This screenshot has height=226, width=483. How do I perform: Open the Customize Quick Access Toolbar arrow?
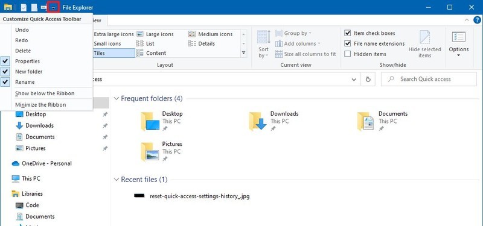tap(53, 7)
